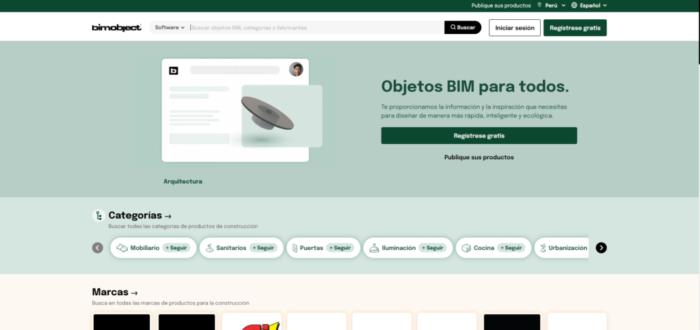
Task: Click the user avatar in the illustration
Action: [x=296, y=69]
